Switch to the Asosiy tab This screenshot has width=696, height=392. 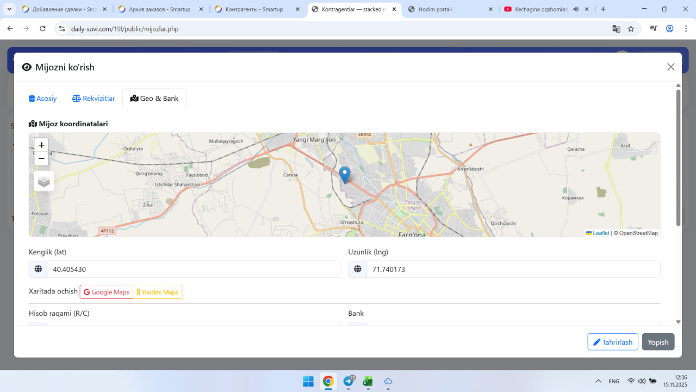[x=43, y=99]
